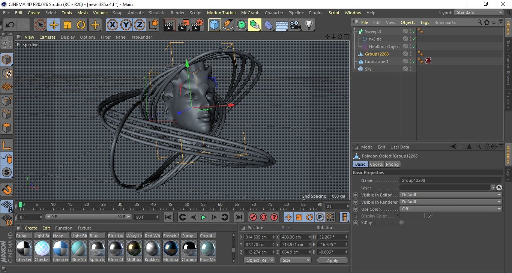
Task: Open Use Color dropdown
Action: pyautogui.click(x=450, y=209)
